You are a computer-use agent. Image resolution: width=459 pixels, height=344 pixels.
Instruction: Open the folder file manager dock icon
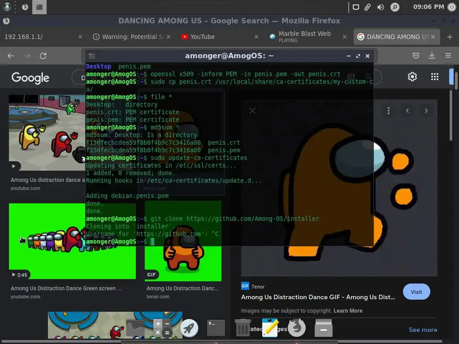pos(135,328)
